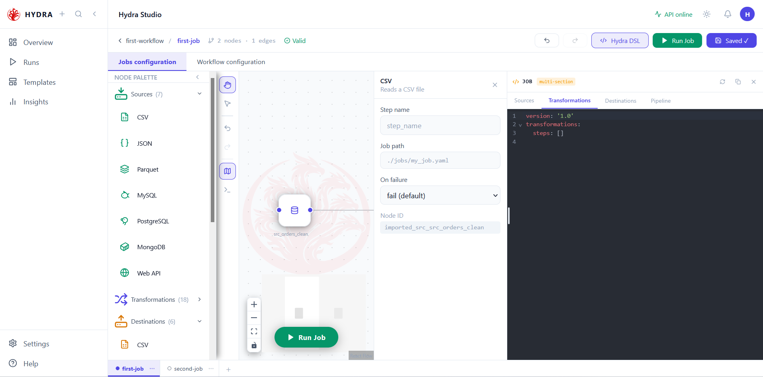Click the floating Run Job button on canvas
Image resolution: width=763 pixels, height=377 pixels.
pos(306,337)
